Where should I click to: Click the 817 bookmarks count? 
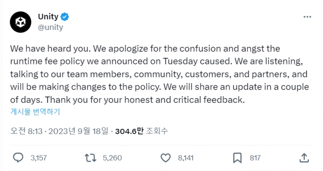click(x=255, y=158)
